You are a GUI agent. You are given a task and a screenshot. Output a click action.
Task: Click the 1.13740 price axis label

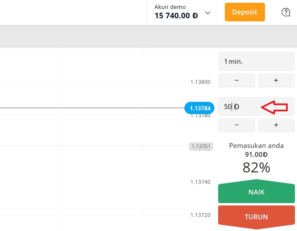[200, 182]
